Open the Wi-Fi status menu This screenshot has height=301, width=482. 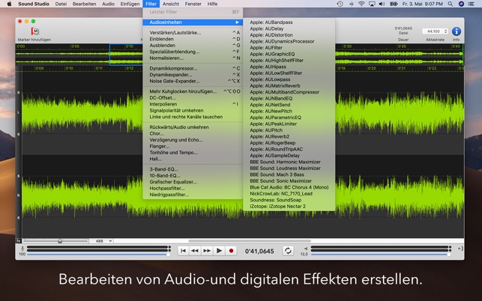(x=361, y=4)
